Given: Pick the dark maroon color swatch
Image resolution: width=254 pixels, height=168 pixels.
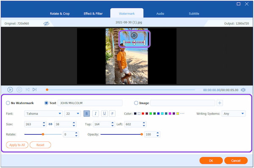Looking at the screenshot, I should pos(147,114).
